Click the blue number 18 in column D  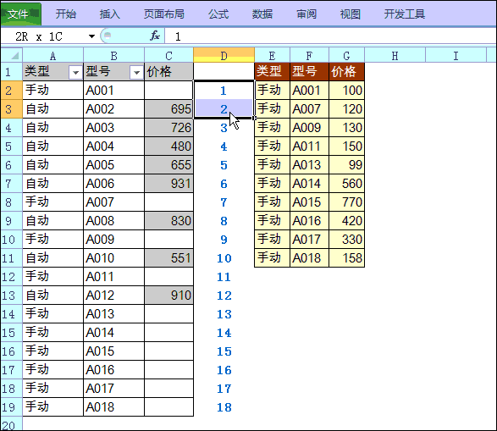coord(224,407)
